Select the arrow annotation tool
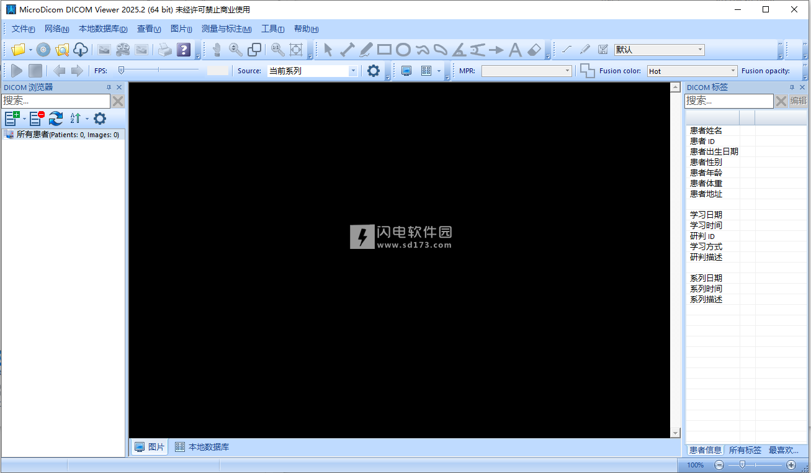 point(496,50)
